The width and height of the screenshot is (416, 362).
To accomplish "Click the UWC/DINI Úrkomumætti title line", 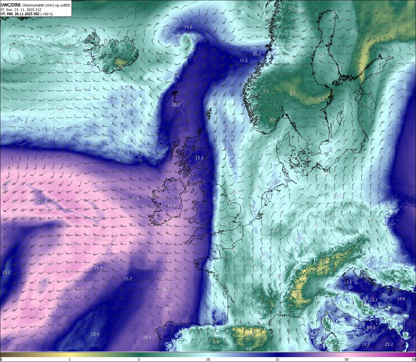I will point(36,5).
